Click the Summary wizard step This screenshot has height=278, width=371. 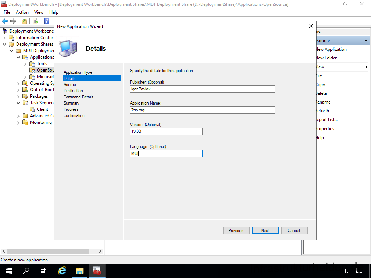point(71,103)
